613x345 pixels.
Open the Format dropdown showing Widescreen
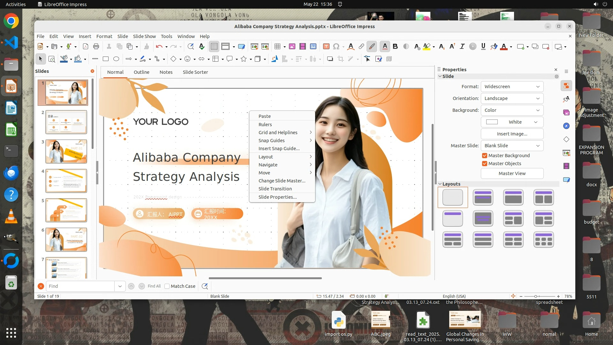point(512,87)
